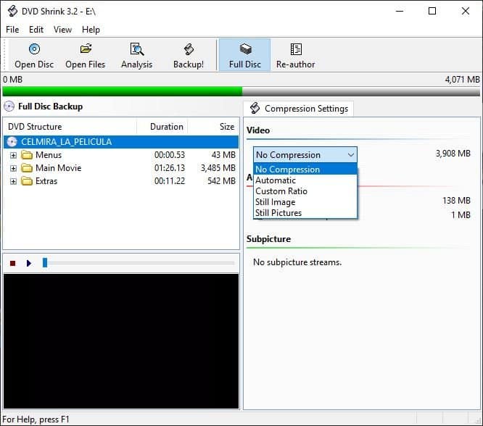
Task: Play the video preview
Action: tap(29, 264)
